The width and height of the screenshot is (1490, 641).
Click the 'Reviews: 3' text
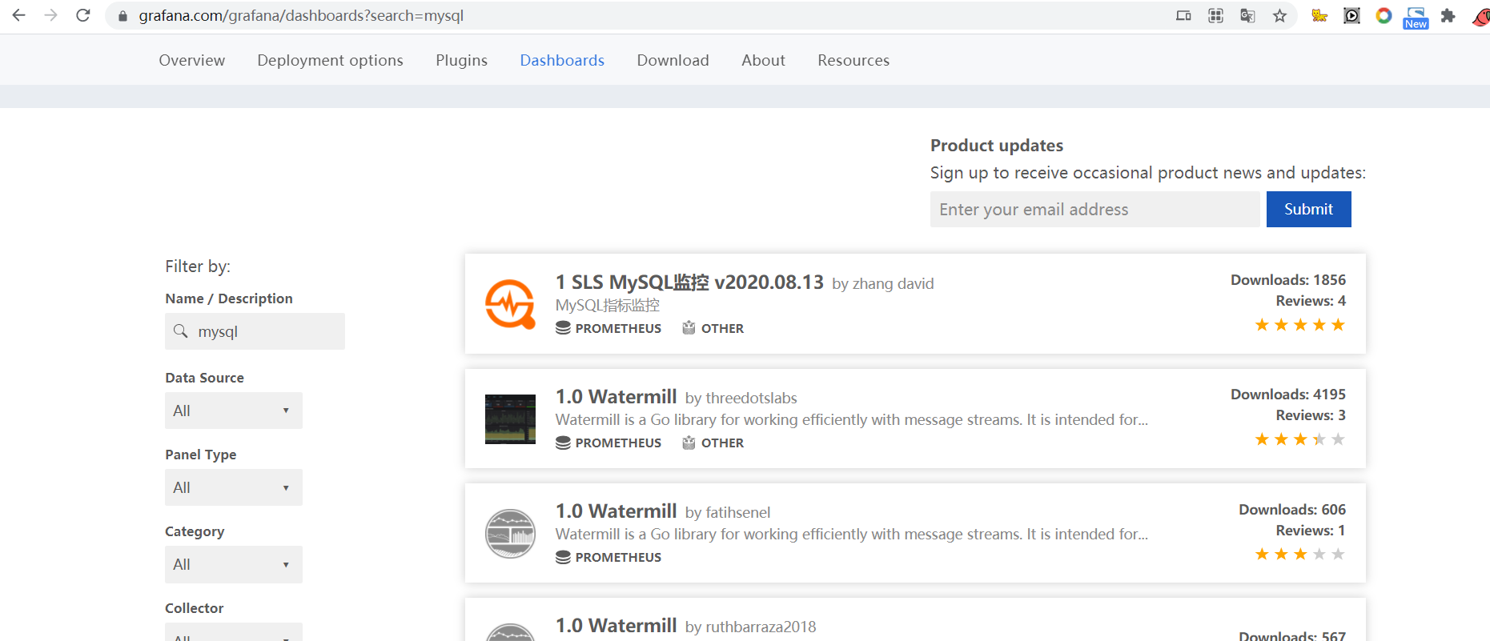1311,415
